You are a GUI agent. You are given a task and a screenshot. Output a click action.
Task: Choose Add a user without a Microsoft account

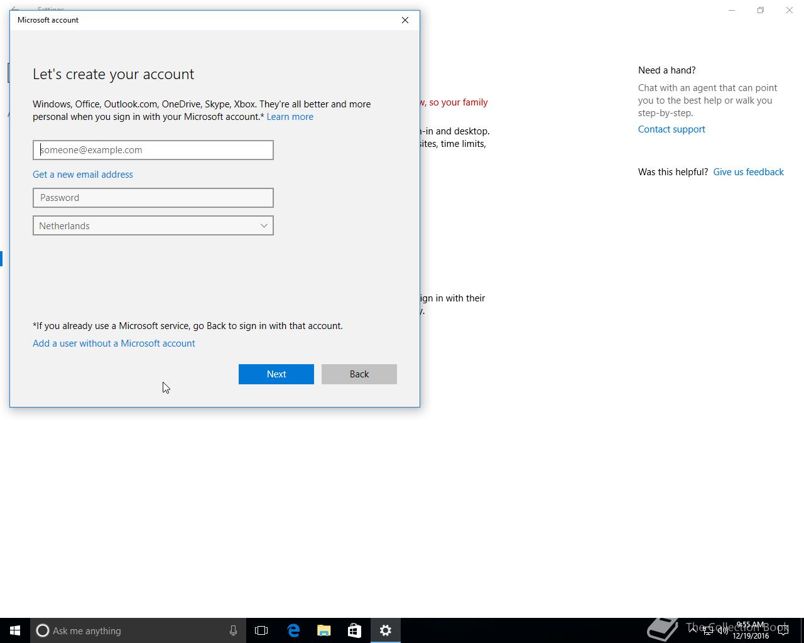[x=114, y=343]
